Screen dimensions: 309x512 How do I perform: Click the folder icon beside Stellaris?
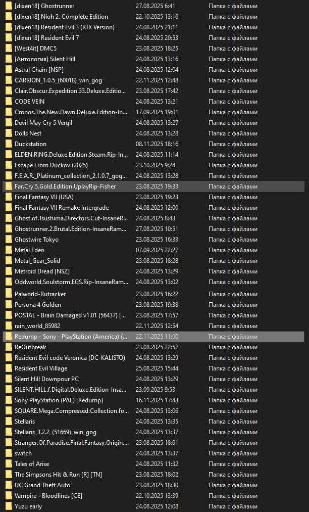(x=9, y=422)
